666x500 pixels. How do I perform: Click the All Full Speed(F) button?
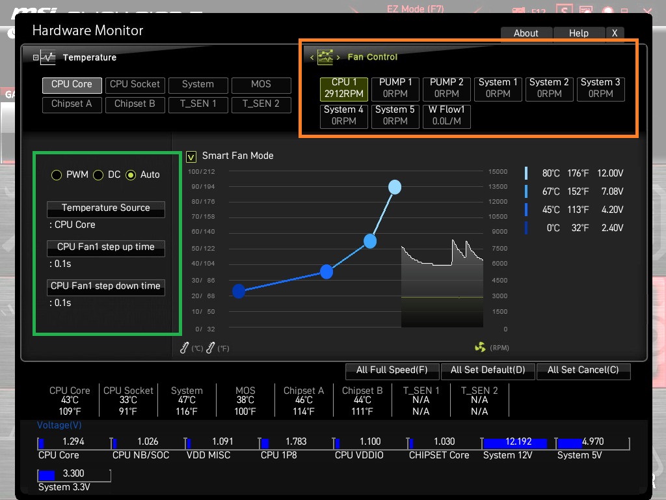click(x=392, y=370)
